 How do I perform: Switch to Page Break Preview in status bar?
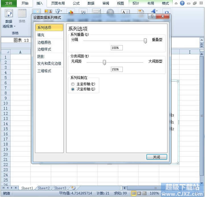(144, 193)
